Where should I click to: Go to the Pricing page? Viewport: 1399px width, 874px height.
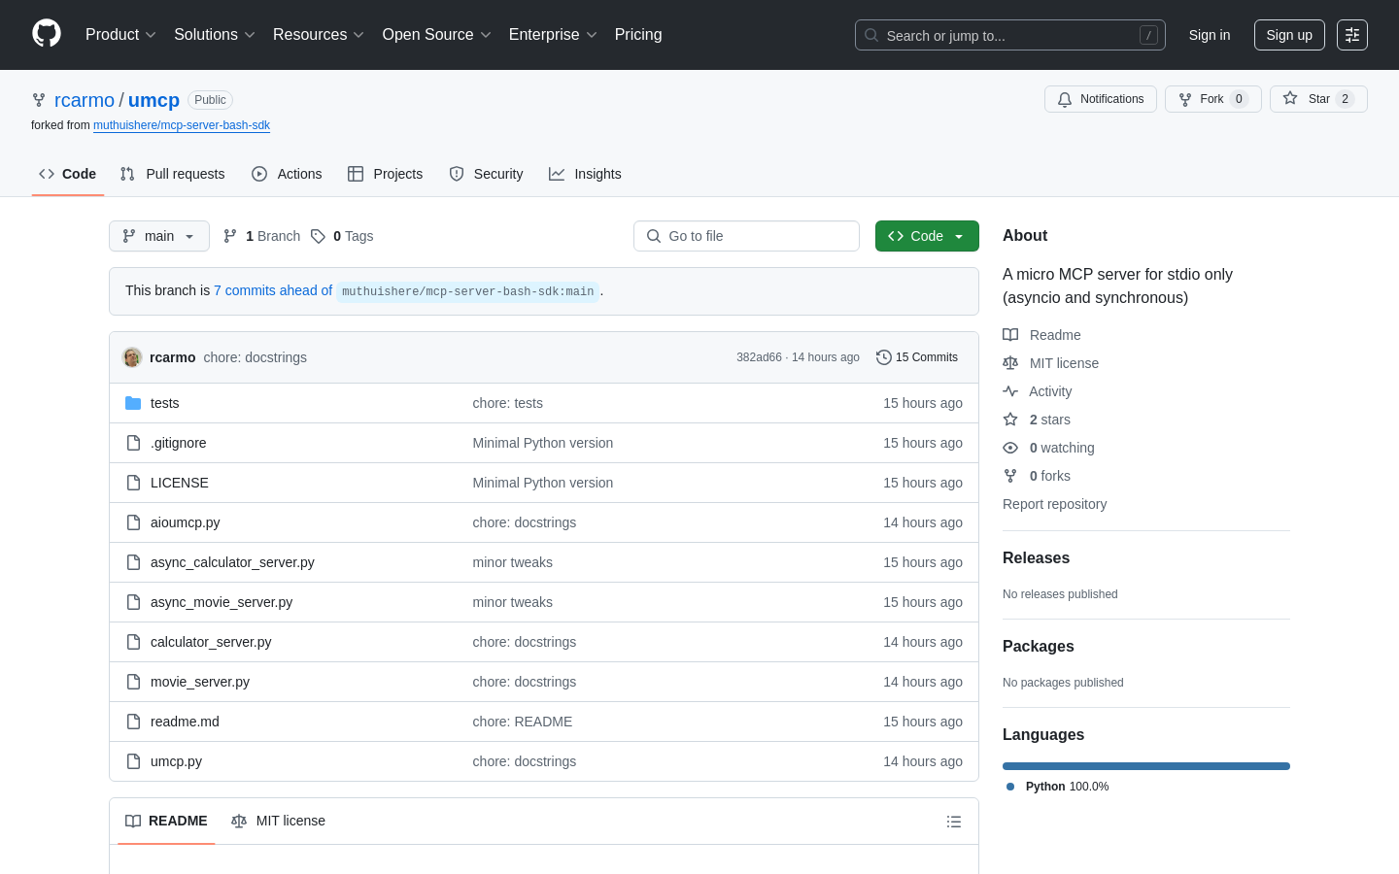[x=638, y=35]
